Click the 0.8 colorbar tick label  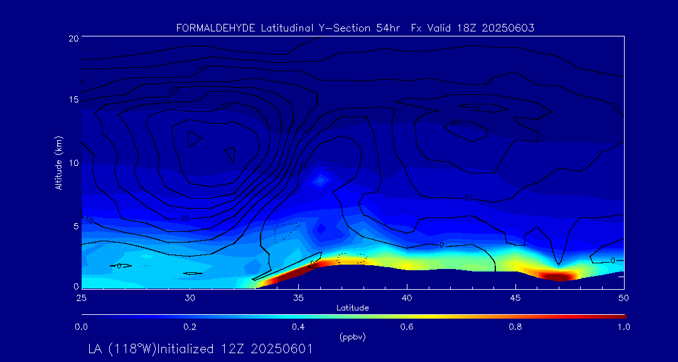(515, 327)
